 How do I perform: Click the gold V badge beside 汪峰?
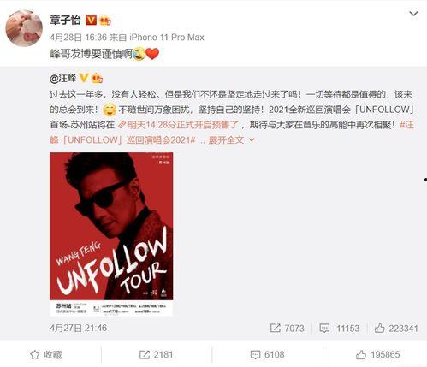[83, 78]
